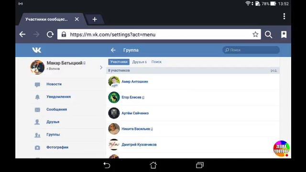Open Друзья in sidebar
Image resolution: width=306 pixels, height=172 pixels.
[53, 122]
